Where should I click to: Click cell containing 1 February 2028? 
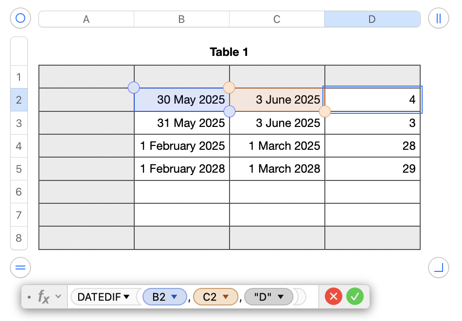pyautogui.click(x=182, y=169)
